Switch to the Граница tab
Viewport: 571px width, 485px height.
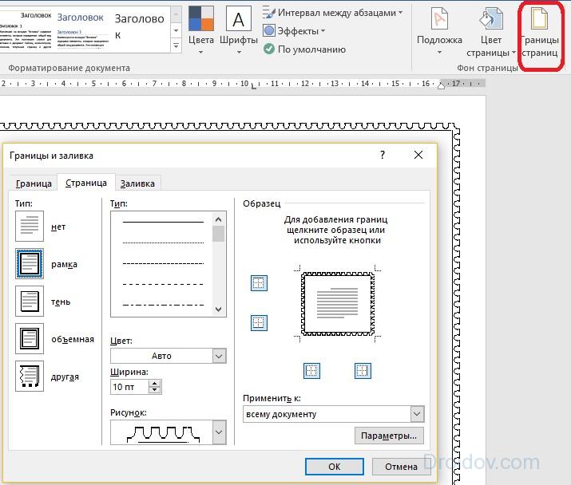pyautogui.click(x=34, y=183)
